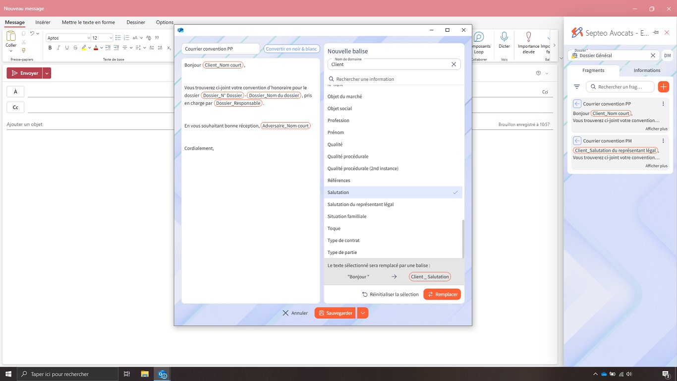The height and width of the screenshot is (381, 677).
Task: Insert the Courrier convention PP fragment via its arrow
Action: point(577,104)
